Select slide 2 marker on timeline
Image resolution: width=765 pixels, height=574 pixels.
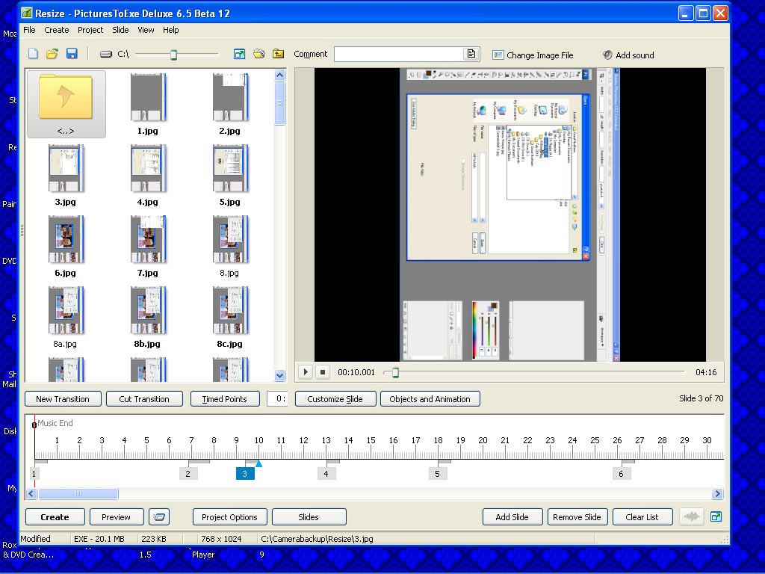(188, 473)
